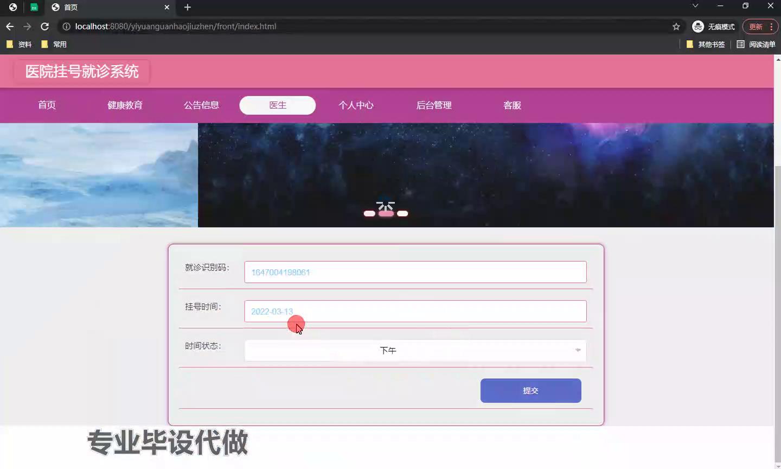Open the 阅读清单 reading list

pyautogui.click(x=756, y=45)
